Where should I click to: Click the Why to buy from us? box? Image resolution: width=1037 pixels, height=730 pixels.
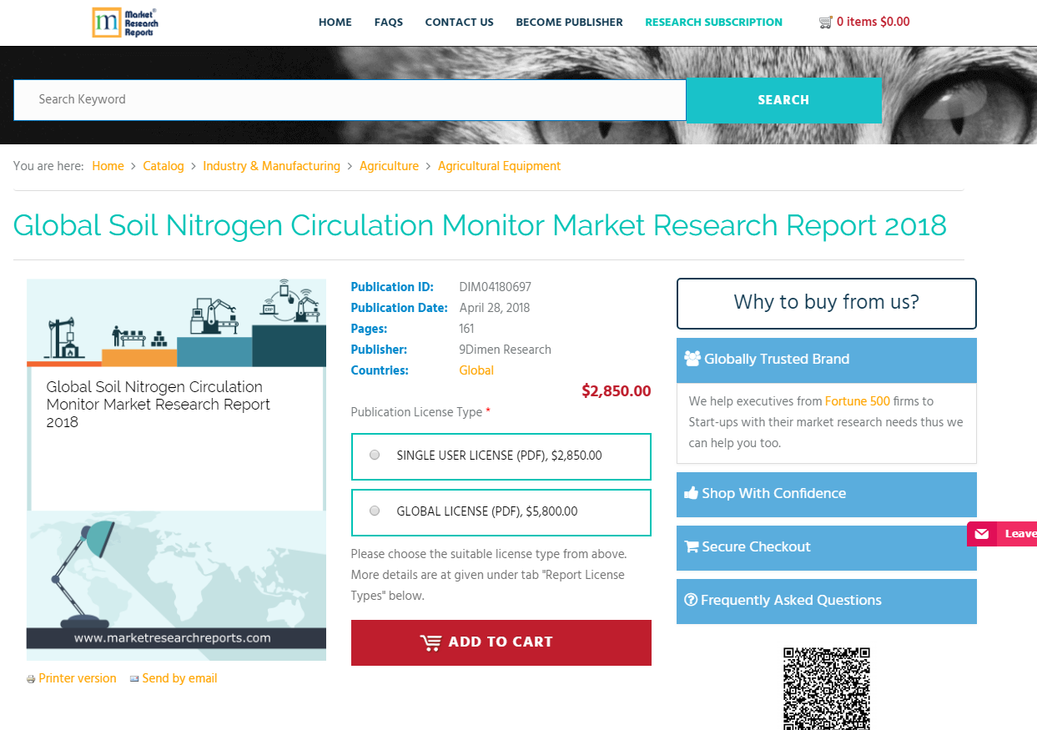tap(827, 303)
